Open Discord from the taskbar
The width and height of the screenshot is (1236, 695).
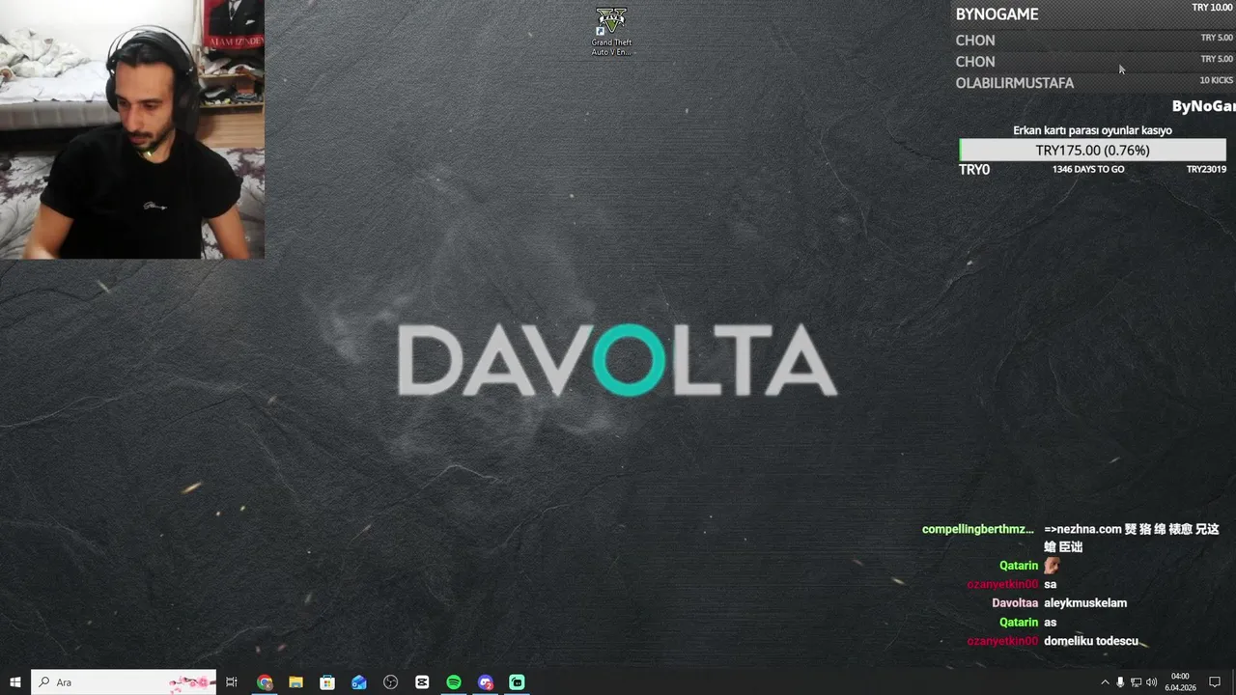[486, 682]
